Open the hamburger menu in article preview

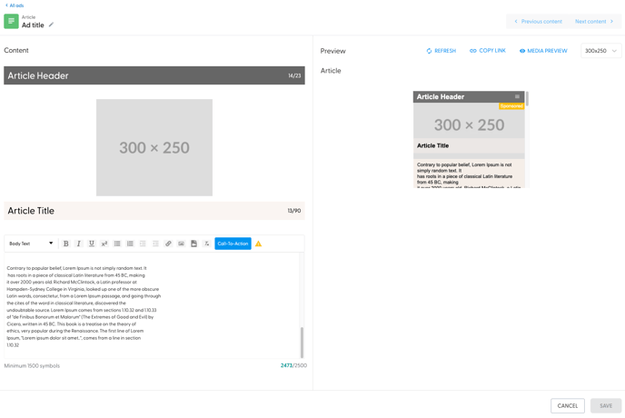pyautogui.click(x=517, y=96)
